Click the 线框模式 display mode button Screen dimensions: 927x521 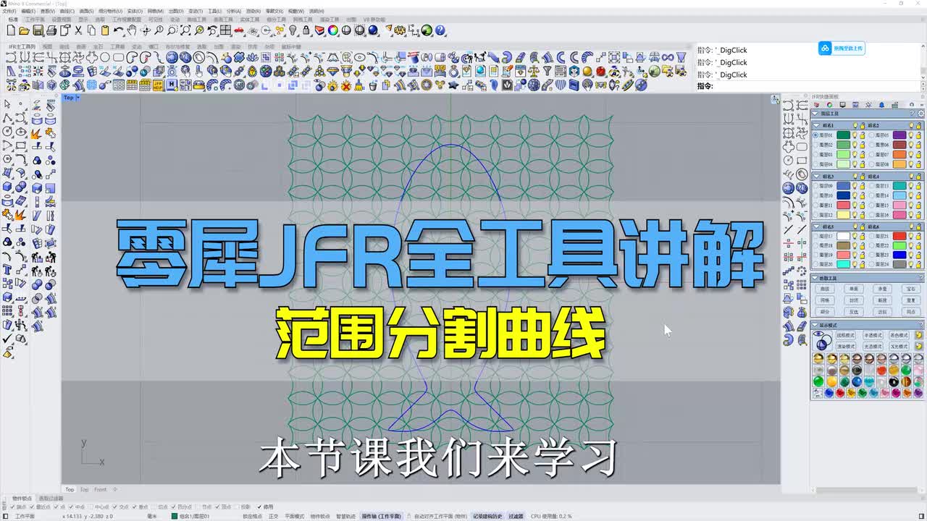tap(845, 335)
